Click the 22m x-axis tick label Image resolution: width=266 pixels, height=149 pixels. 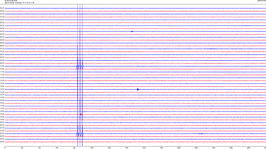click(x=196, y=148)
